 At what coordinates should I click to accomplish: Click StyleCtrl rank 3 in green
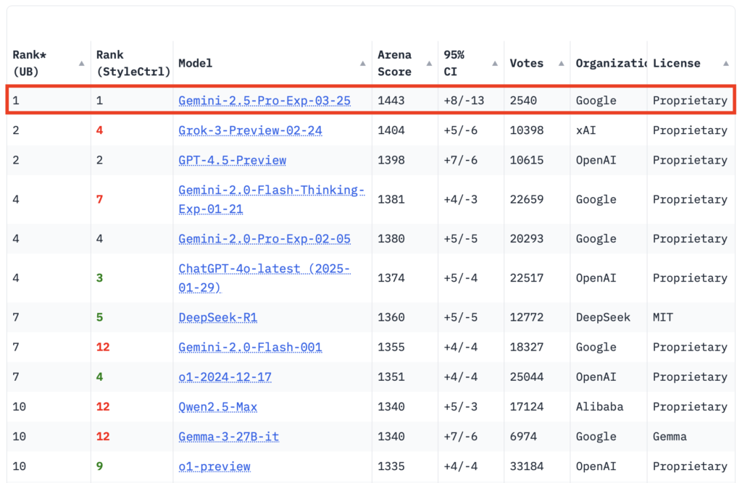[x=99, y=277]
